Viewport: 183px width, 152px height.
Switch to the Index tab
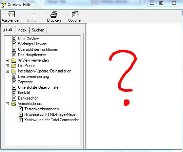click(22, 30)
